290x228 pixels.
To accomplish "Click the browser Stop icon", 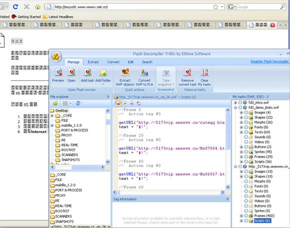I will pos(26,7).
